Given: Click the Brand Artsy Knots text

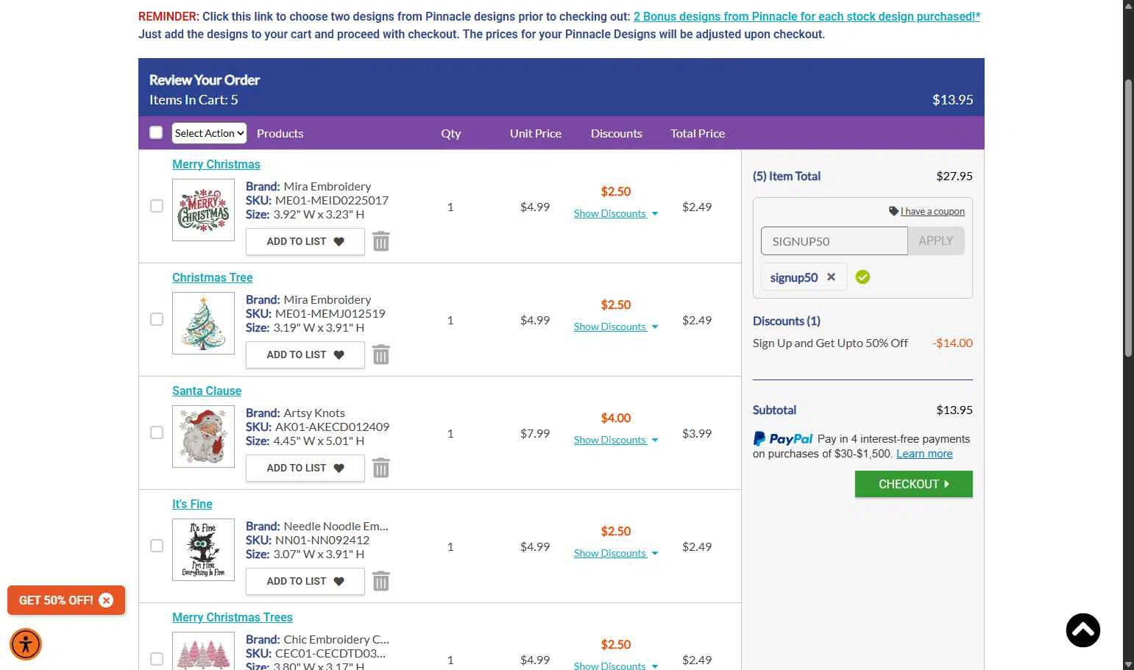Looking at the screenshot, I should pos(295,413).
